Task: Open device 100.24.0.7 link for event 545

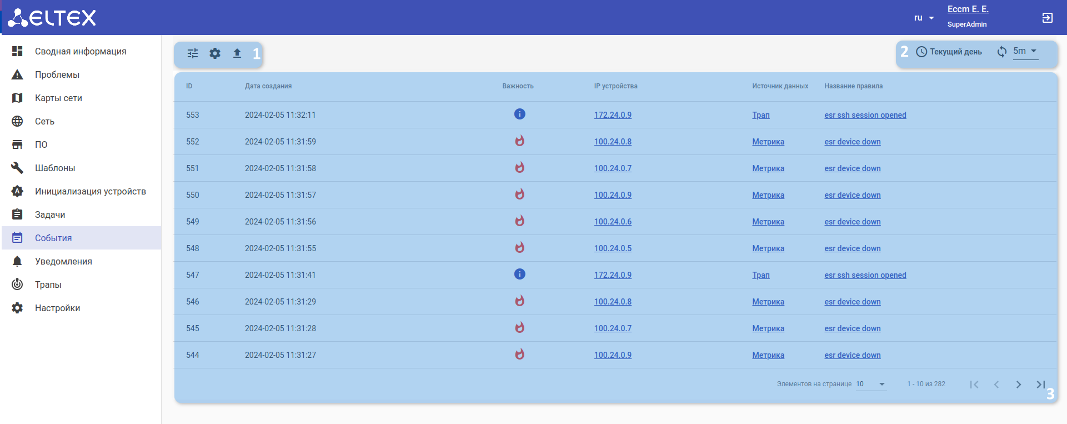Action: pyautogui.click(x=613, y=328)
